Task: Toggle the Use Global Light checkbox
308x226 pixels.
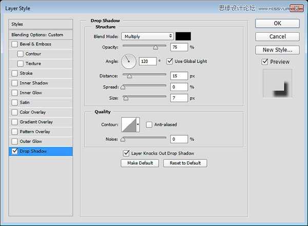Action: [x=170, y=61]
